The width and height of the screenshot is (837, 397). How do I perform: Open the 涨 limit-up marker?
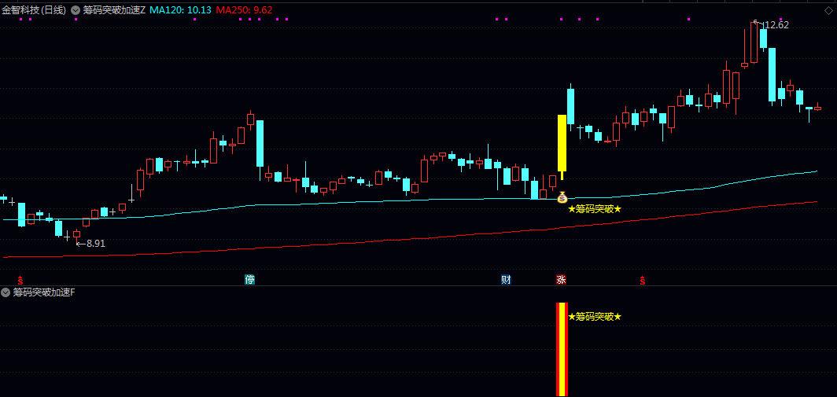click(x=561, y=280)
